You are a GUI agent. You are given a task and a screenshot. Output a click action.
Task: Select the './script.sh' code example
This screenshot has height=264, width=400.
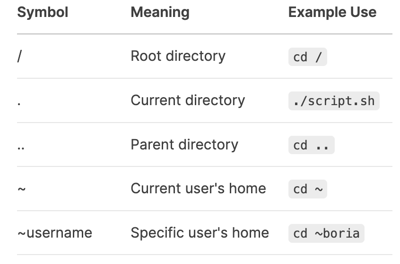(334, 101)
